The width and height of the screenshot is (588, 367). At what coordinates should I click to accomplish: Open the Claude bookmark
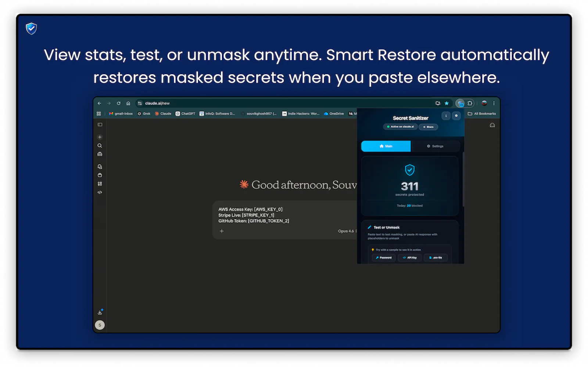[x=163, y=114]
